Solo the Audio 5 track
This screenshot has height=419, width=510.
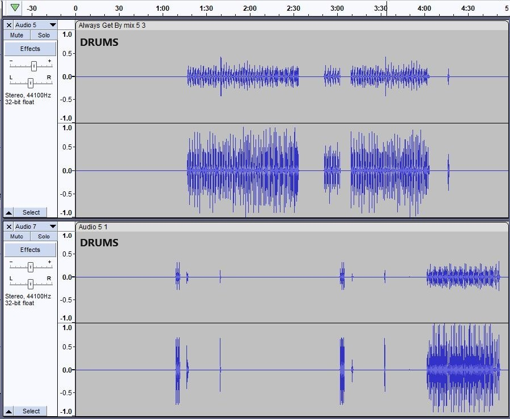pyautogui.click(x=44, y=35)
